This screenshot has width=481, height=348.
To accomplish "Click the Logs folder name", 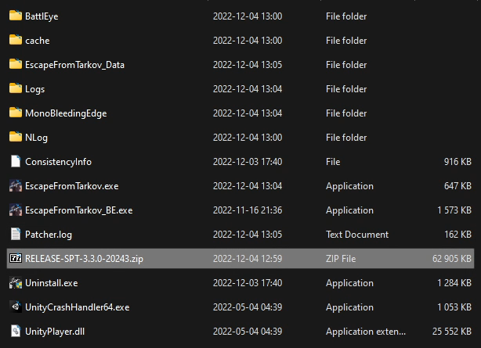I will click(x=34, y=89).
